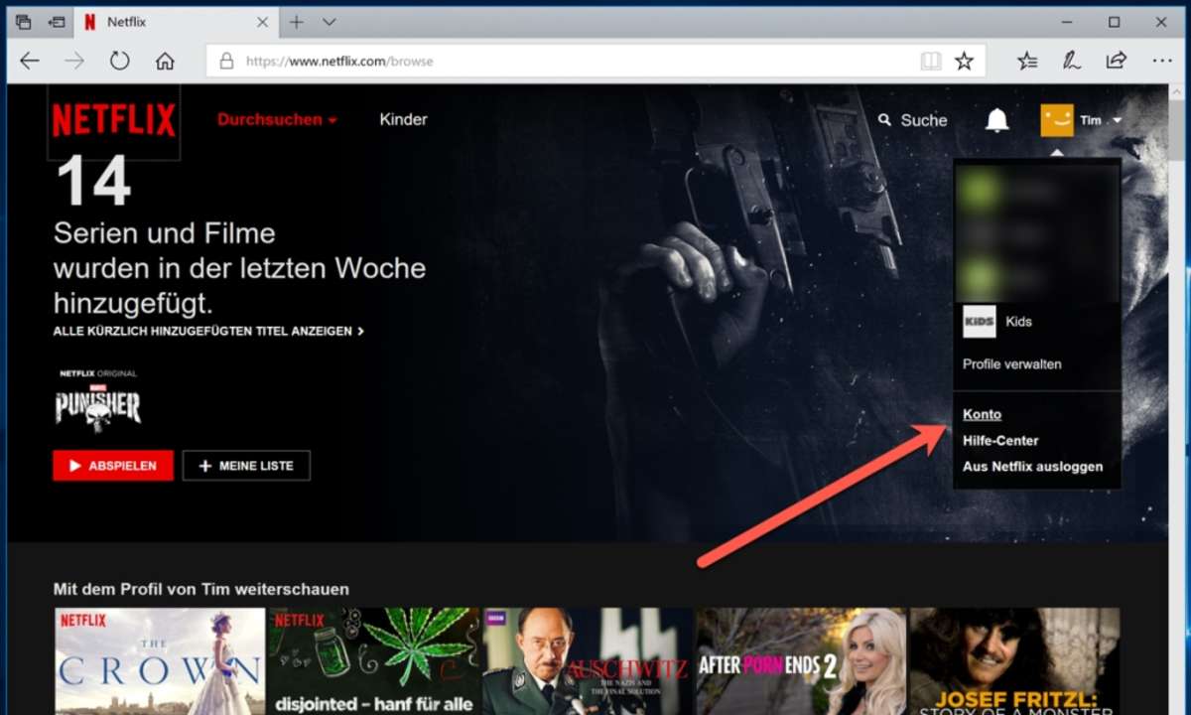Select the Kids profile icon
Viewport: 1191px width, 715px height.
(x=979, y=322)
